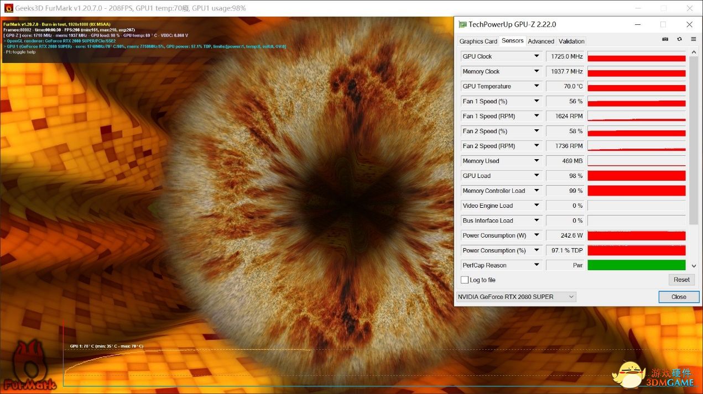The image size is (703, 394).
Task: Open the Fan 1 Speed (RPM) dropdown
Action: coord(537,116)
